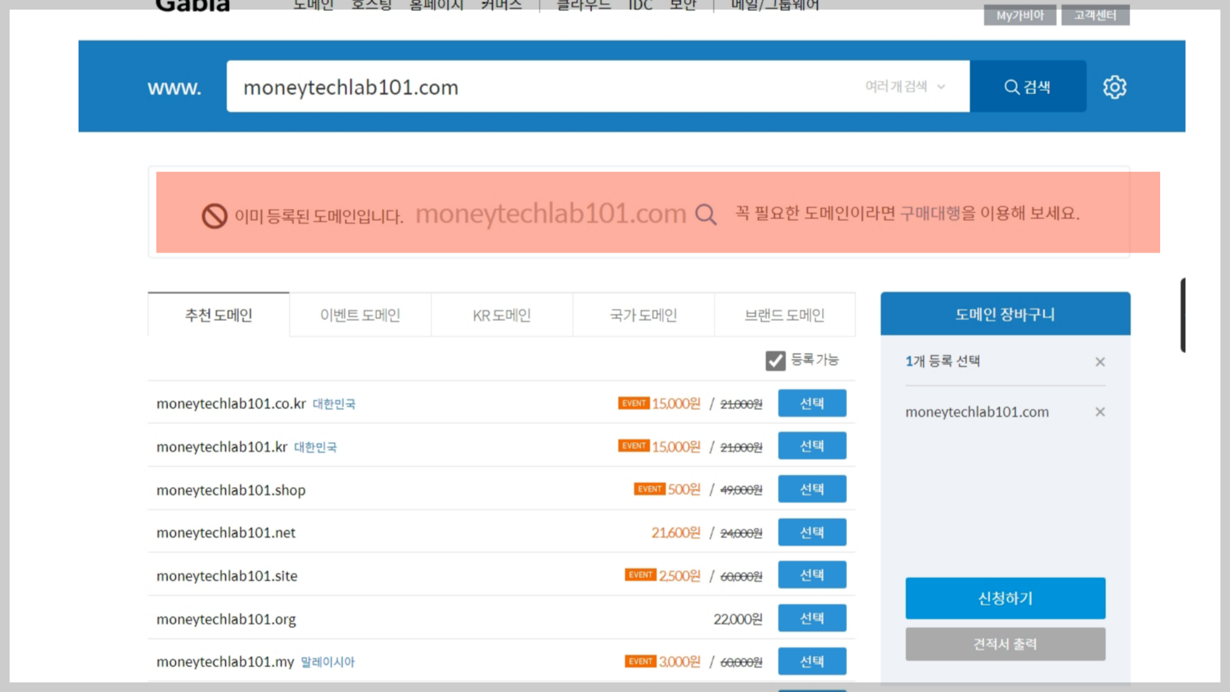Click the 도메인 장바구니 header

coord(1005,314)
